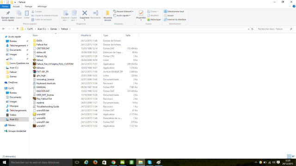Screen dimensions: 296x166
Task: Open the Déplacer vers dropdown
Action: [65, 16]
